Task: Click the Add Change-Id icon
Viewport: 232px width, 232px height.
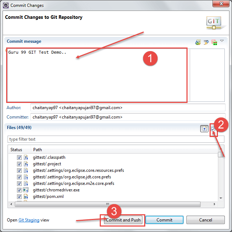Action: click(x=214, y=42)
